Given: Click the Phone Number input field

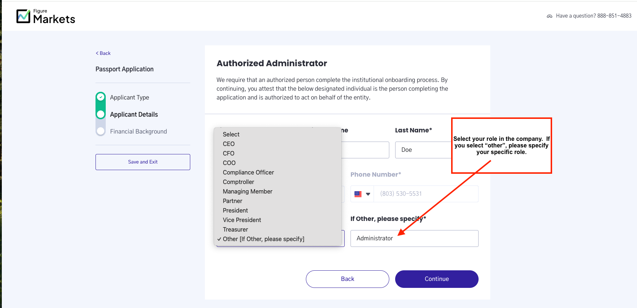Looking at the screenshot, I should (x=426, y=194).
